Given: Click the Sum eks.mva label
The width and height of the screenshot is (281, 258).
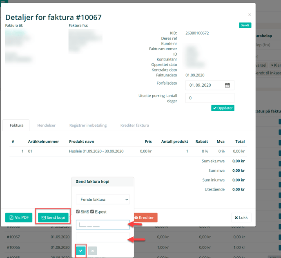Looking at the screenshot, I should [213, 161].
